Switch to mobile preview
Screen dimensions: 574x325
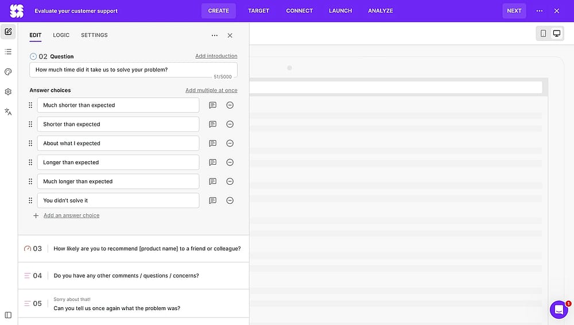pos(543,33)
